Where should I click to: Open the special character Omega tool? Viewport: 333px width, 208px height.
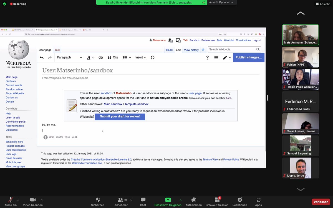click(152, 58)
